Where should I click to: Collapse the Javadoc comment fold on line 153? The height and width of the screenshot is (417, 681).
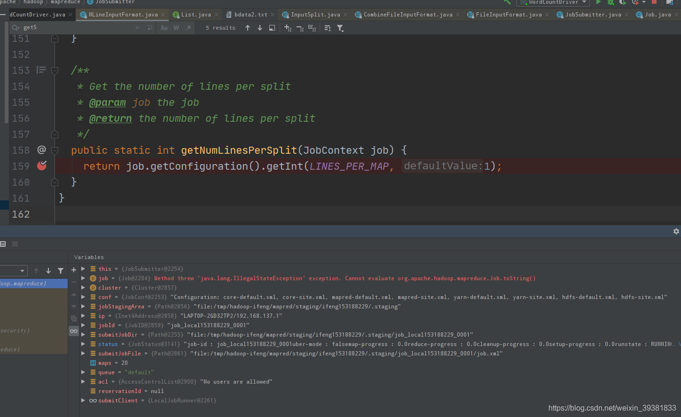[x=55, y=71]
